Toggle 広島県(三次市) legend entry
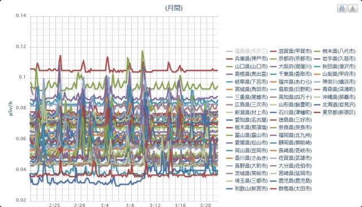Image resolution: width=362 pixels, height=207 pixels. tap(247, 105)
